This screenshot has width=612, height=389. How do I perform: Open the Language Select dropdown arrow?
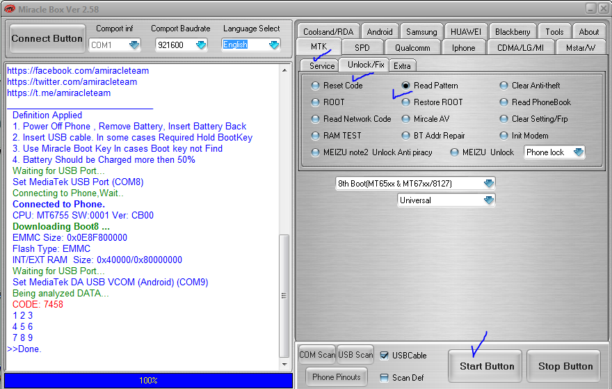coord(275,45)
